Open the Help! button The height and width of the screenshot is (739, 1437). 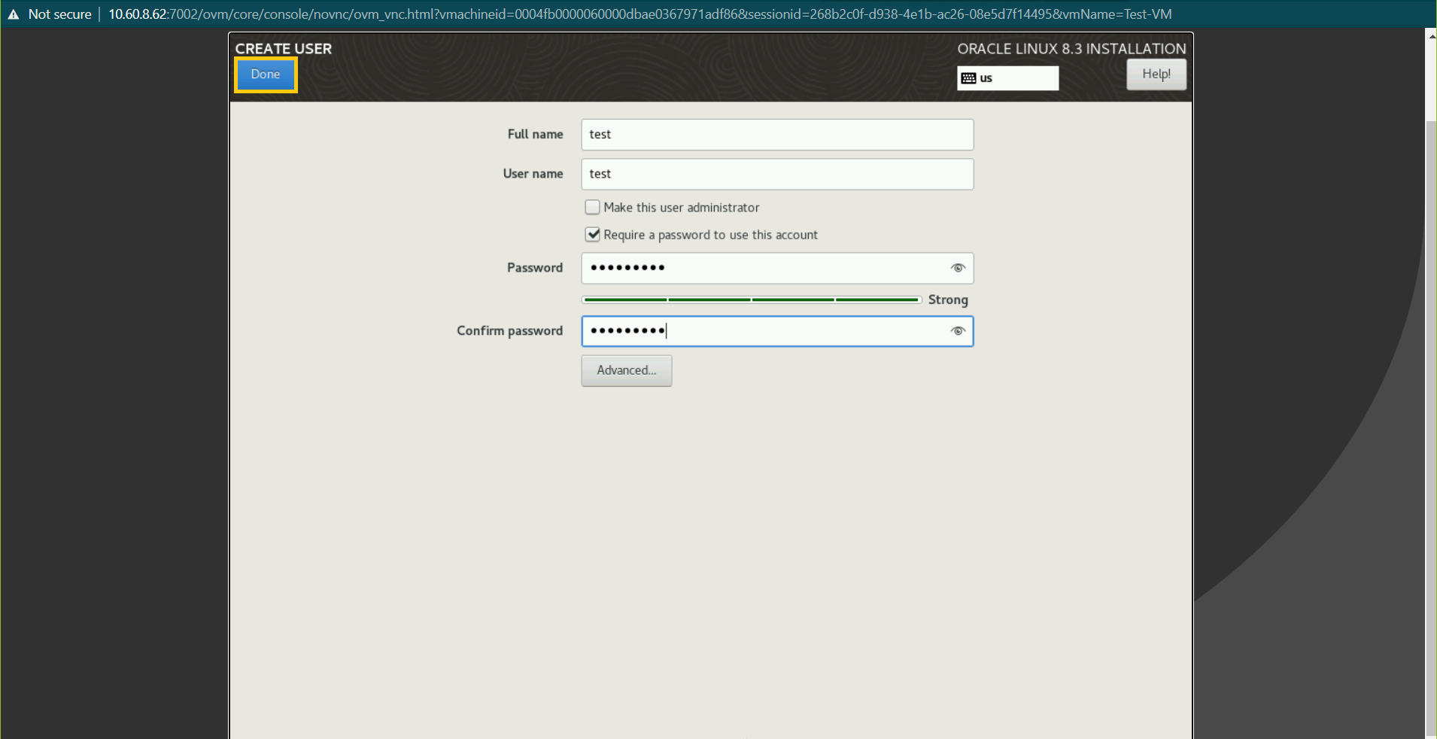click(1156, 74)
